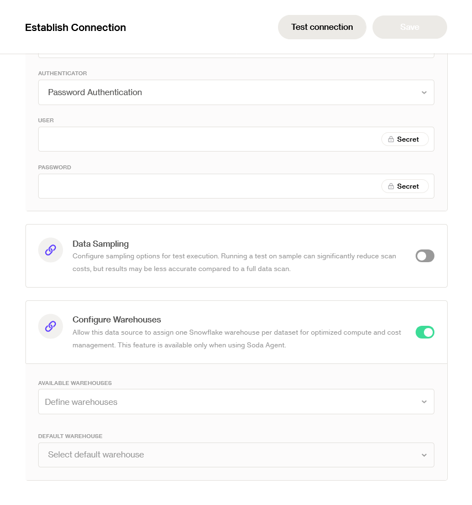This screenshot has height=505, width=472.
Task: Click the Authenticator dropdown chevron arrow
Action: tap(424, 92)
